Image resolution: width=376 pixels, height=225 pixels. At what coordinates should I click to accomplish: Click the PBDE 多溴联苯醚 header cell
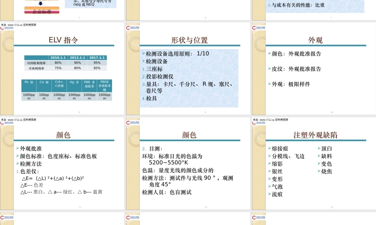pos(105,85)
